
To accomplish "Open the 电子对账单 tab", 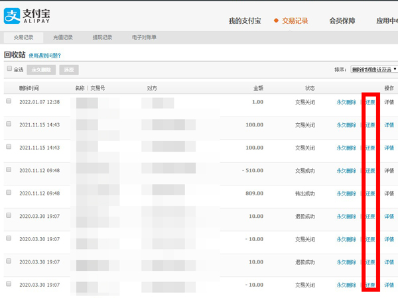I will (144, 38).
